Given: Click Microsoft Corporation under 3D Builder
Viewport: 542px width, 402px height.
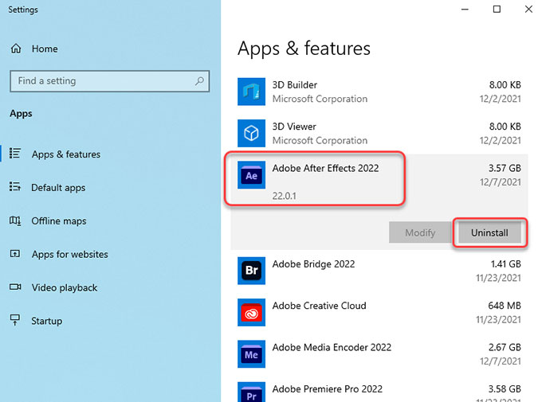Looking at the screenshot, I should tap(320, 99).
